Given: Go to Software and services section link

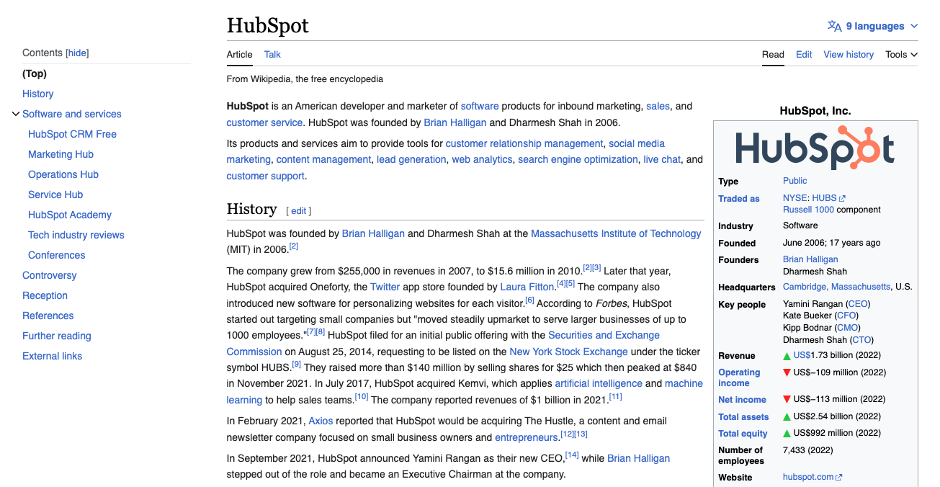Looking at the screenshot, I should point(72,114).
